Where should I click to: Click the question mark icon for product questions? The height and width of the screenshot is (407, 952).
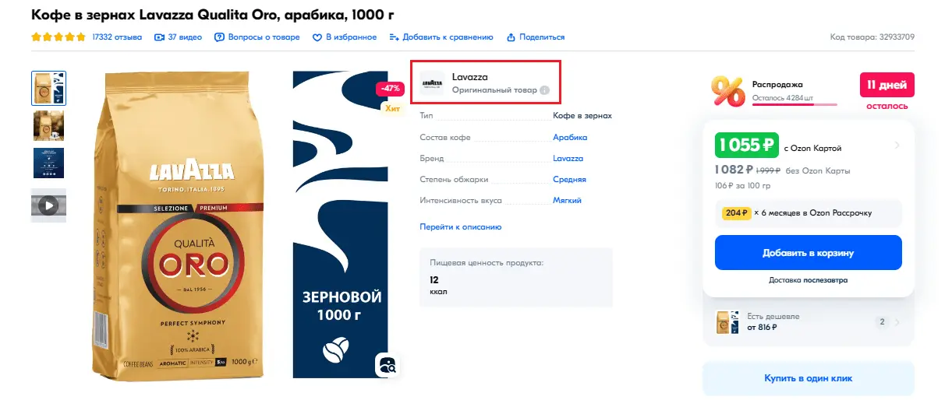point(219,37)
